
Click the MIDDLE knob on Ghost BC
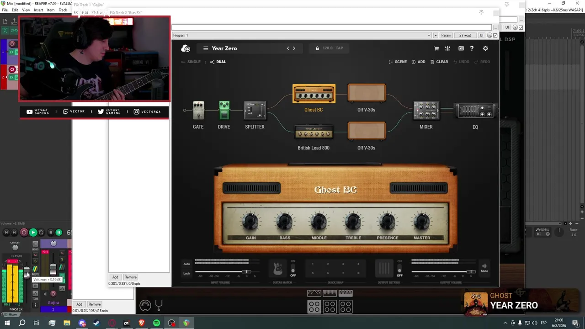(x=319, y=222)
